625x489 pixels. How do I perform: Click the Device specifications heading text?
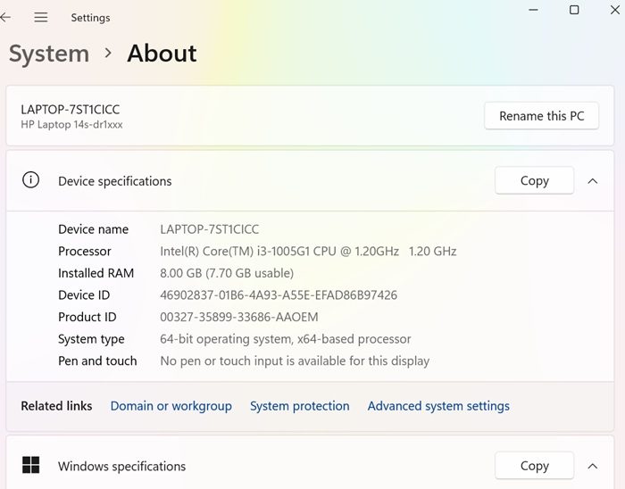pyautogui.click(x=114, y=181)
